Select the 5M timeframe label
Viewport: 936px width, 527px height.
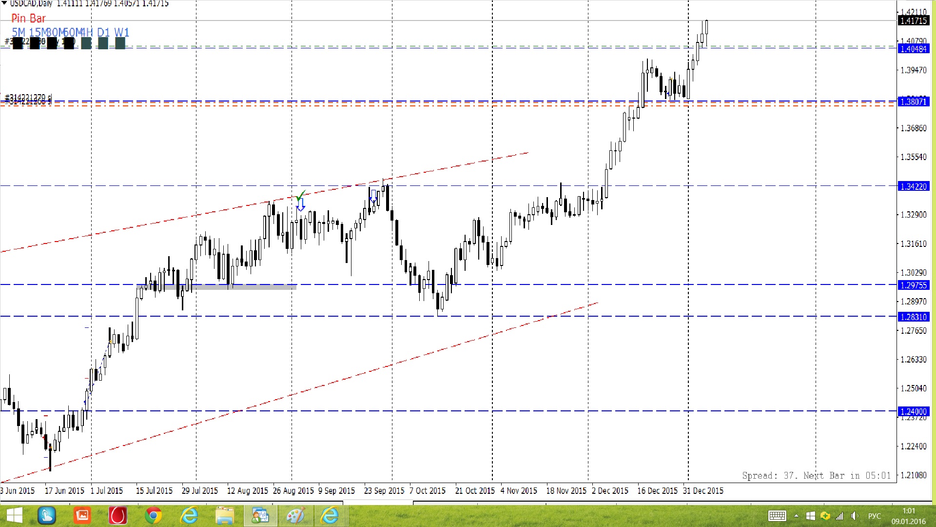coord(19,32)
